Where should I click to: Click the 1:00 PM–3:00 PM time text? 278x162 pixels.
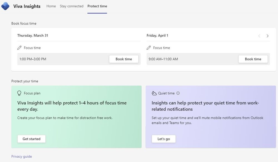point(33,59)
